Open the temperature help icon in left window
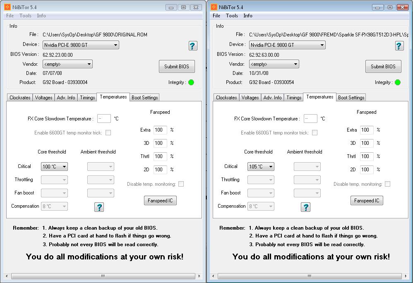Image resolution: width=413 pixels, height=283 pixels. point(99,207)
